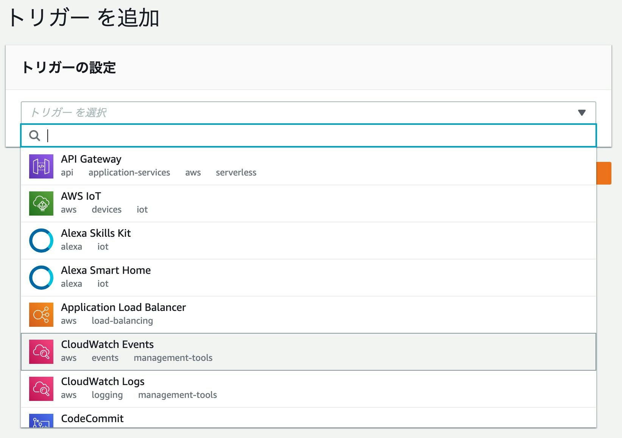Screen dimensions: 622x438
Task: Collapse the trigger dropdown with arrow
Action: tap(582, 112)
